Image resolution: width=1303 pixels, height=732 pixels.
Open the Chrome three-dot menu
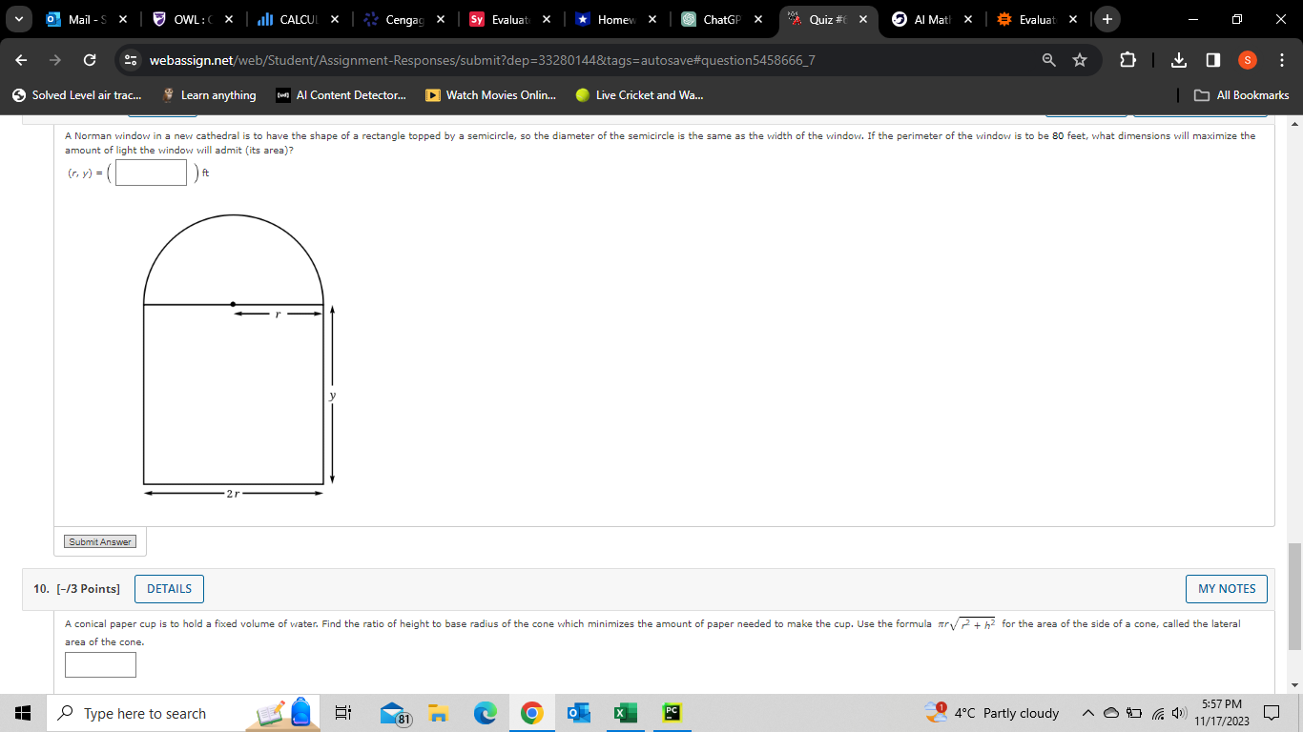1283,59
